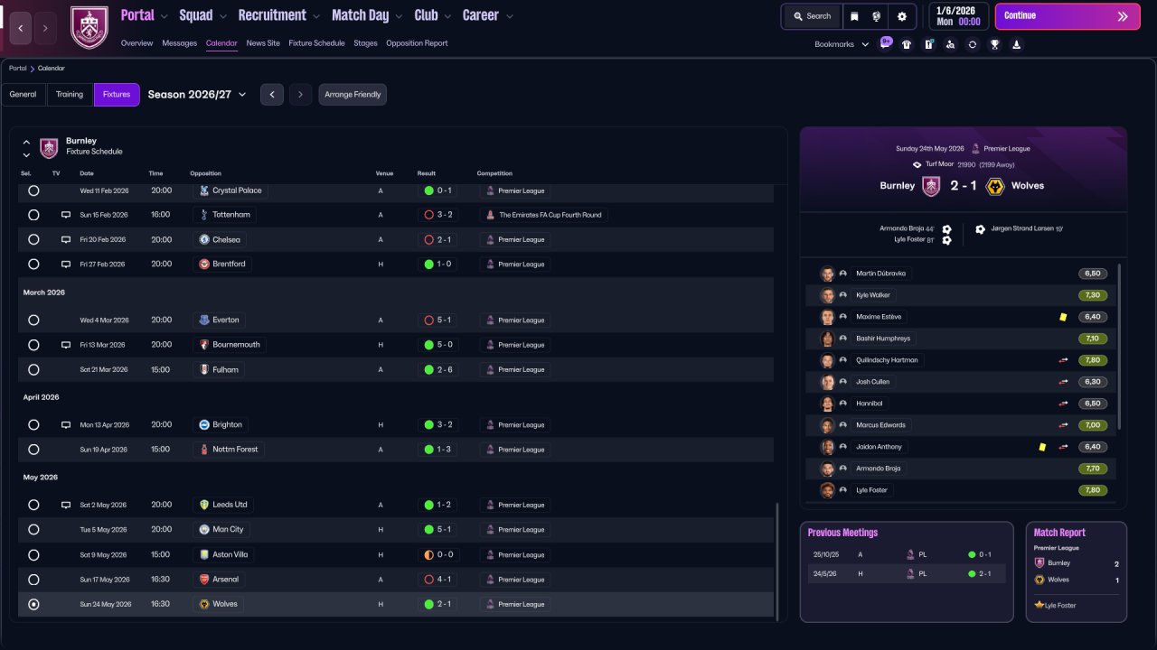Click the up chevron beside Burnley Fixture Schedule
Viewport: 1157px width, 650px height.
26,142
